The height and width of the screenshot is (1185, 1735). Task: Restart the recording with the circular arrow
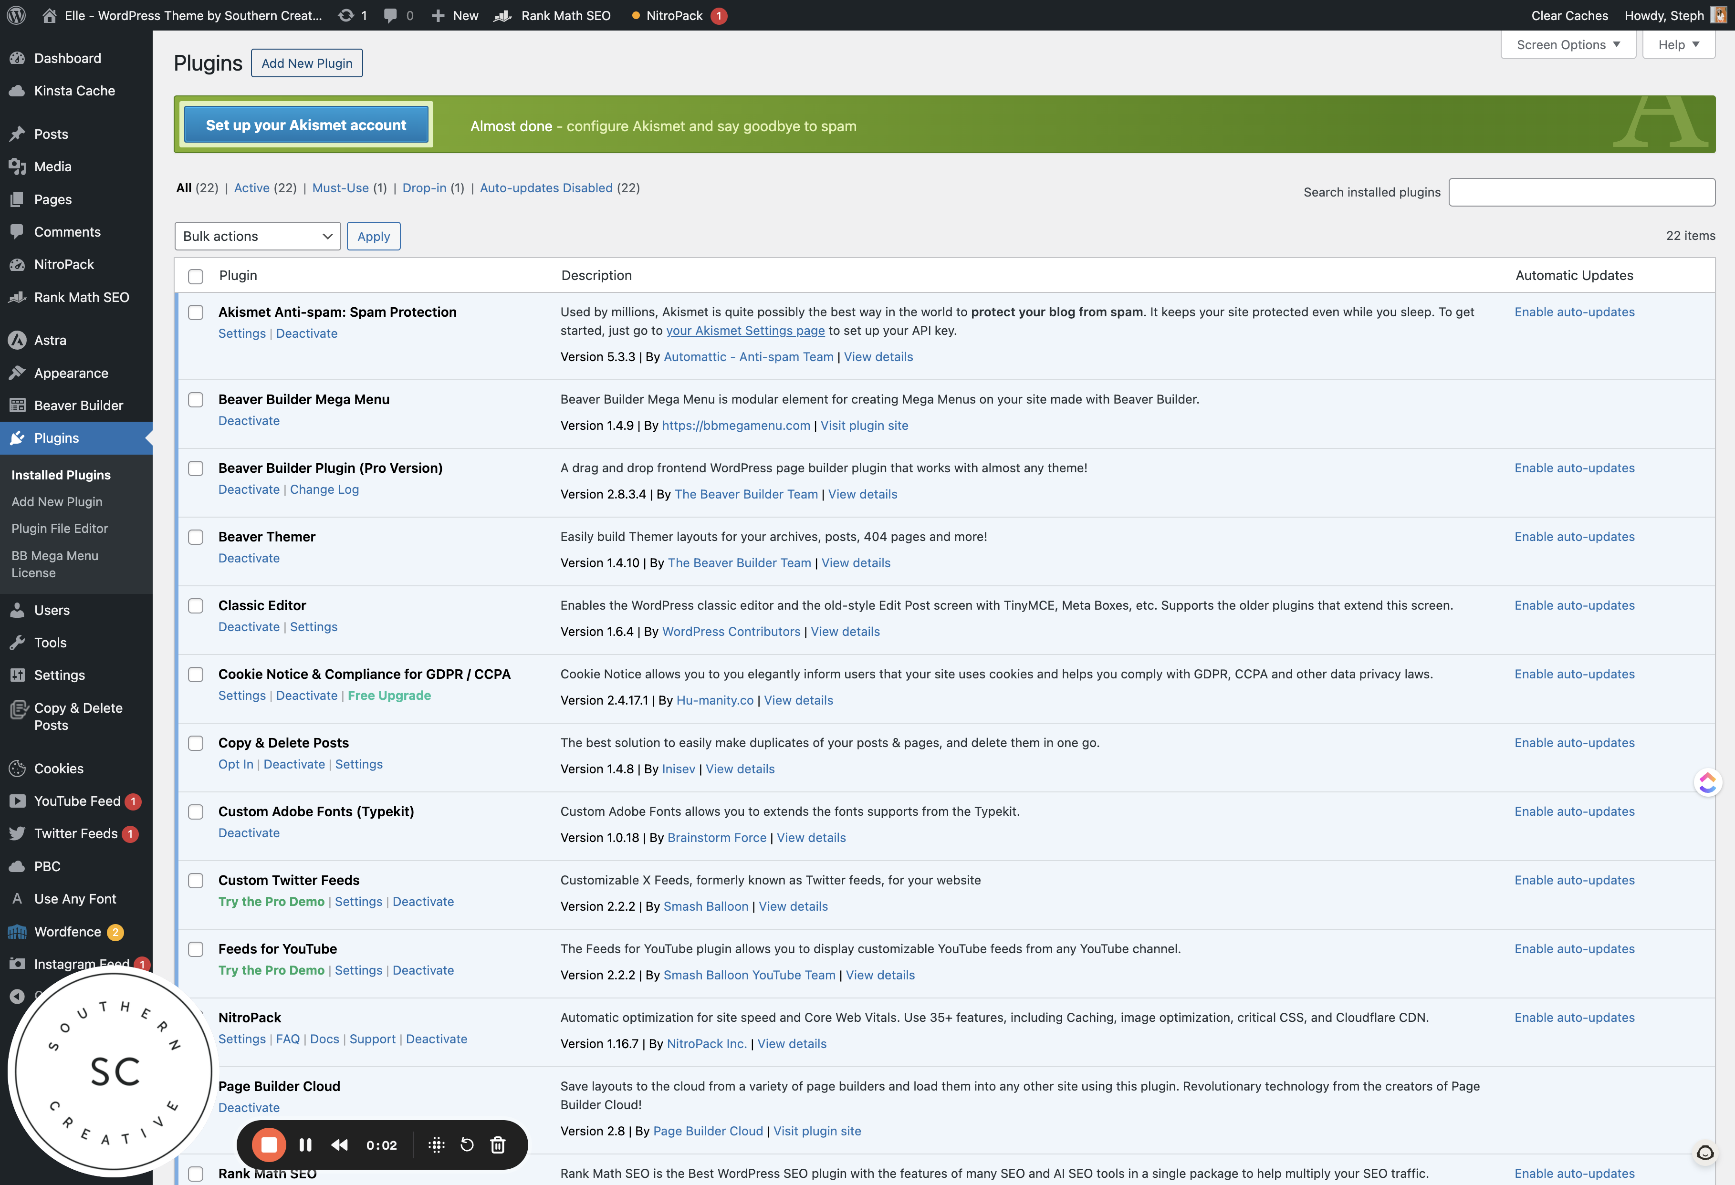tap(467, 1145)
